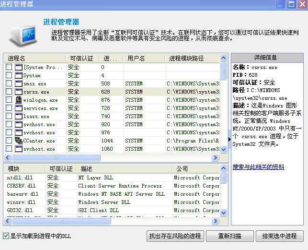308x250 pixels.
Task: Click process list scroll left arrow
Action: click(x=8, y=157)
